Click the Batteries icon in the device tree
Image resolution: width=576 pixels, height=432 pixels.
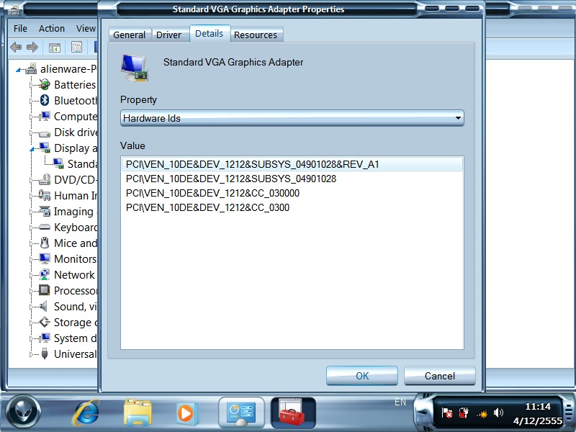45,85
